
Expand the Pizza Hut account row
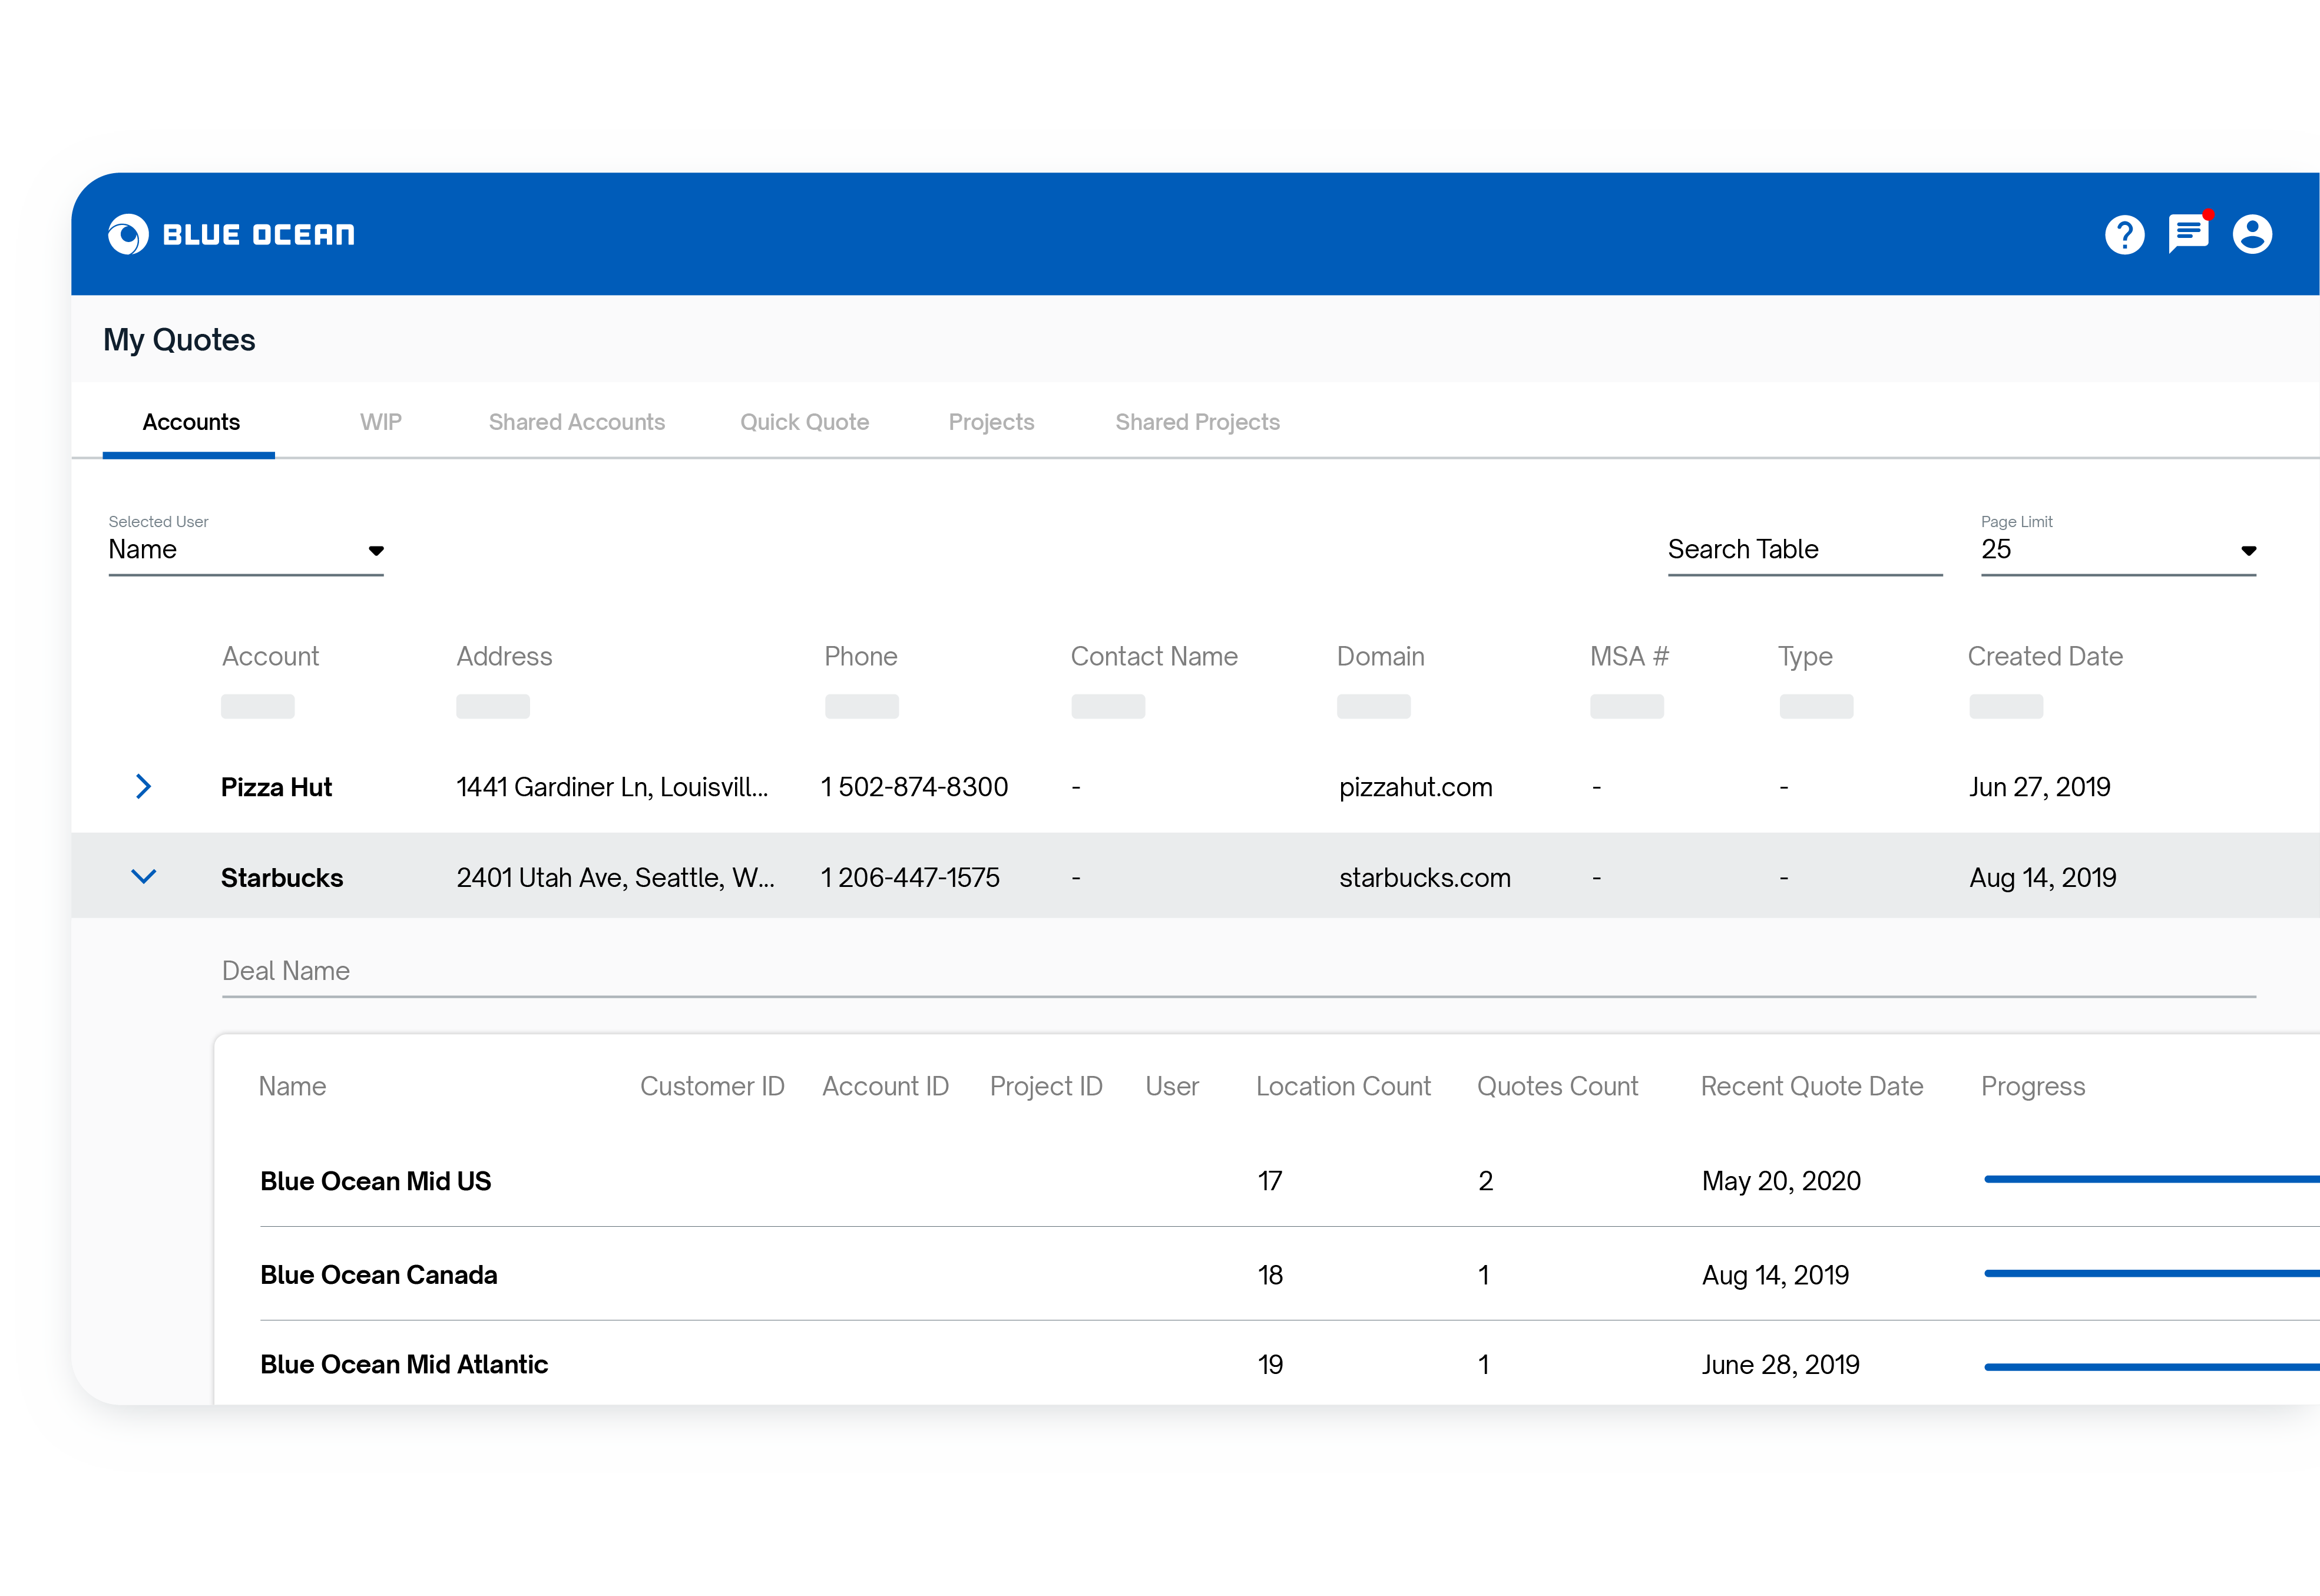(x=143, y=786)
